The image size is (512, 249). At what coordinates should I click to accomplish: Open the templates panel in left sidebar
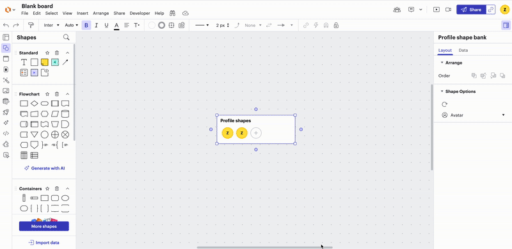click(x=6, y=37)
